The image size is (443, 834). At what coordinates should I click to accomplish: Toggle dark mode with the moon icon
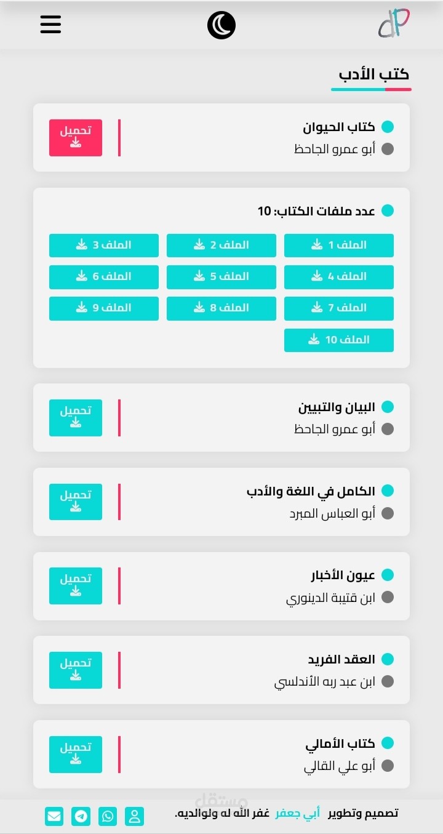(x=221, y=25)
